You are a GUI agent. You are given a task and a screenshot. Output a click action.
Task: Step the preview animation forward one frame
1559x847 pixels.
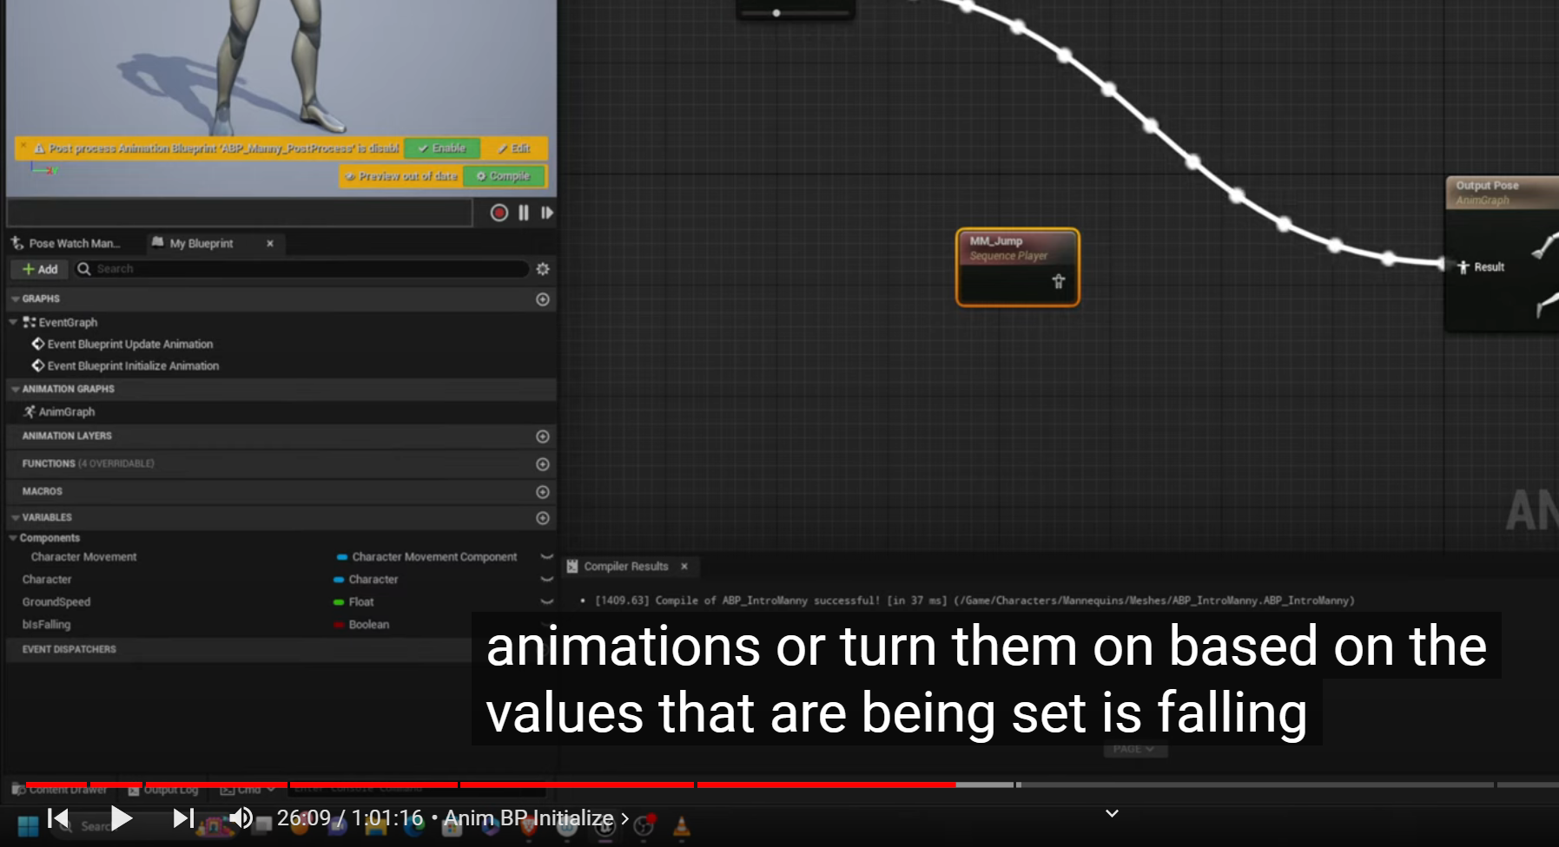coord(547,213)
